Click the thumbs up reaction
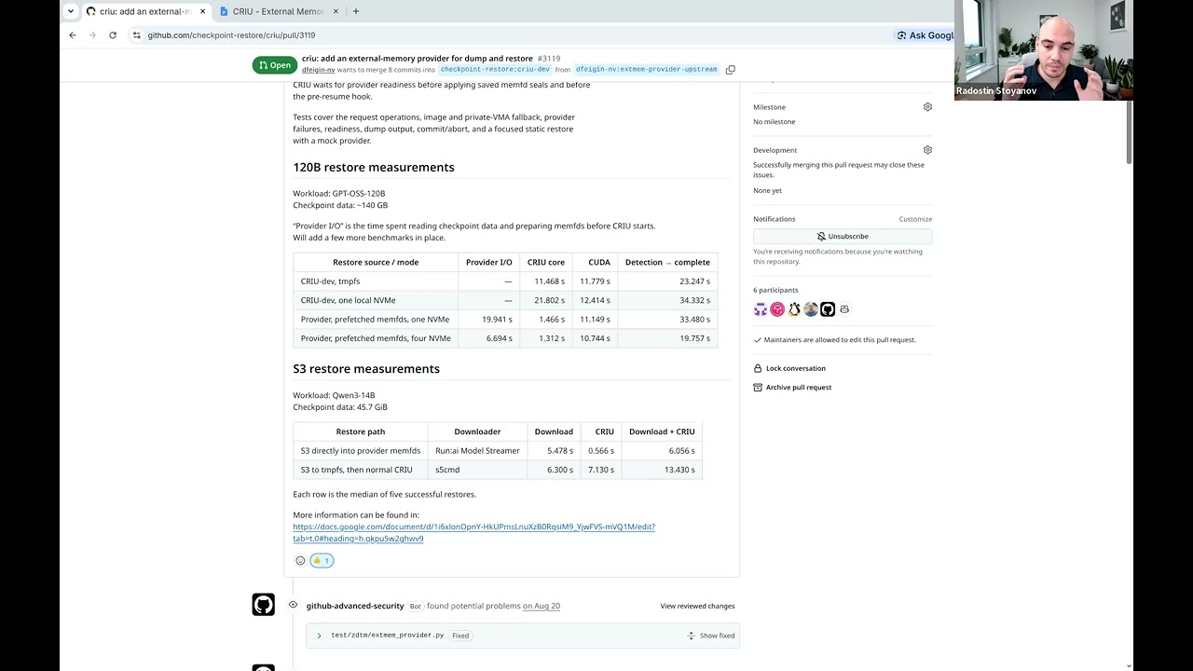The height and width of the screenshot is (671, 1193). [322, 560]
